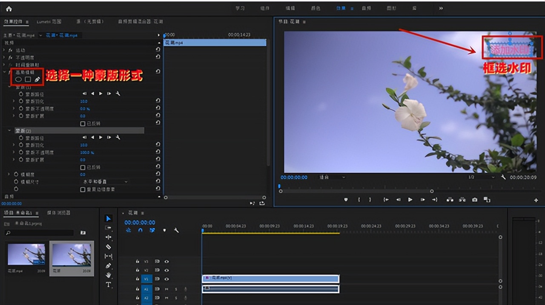Select the free draw bezier pen mask

coord(37,79)
